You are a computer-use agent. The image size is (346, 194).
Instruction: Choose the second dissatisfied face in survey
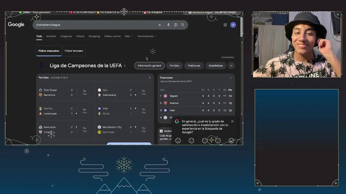pyautogui.click(x=191, y=141)
